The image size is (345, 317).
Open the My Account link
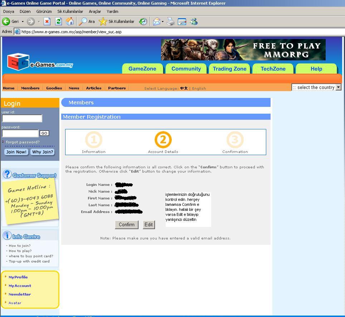coord(20,286)
